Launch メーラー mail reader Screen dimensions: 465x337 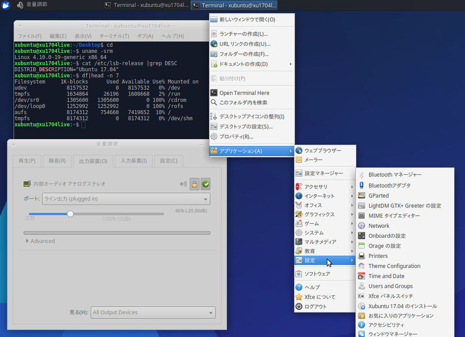(x=325, y=160)
